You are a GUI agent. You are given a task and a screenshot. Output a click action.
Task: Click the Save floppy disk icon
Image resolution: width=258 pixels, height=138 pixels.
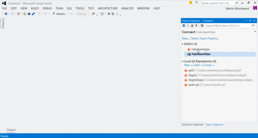tap(29, 14)
